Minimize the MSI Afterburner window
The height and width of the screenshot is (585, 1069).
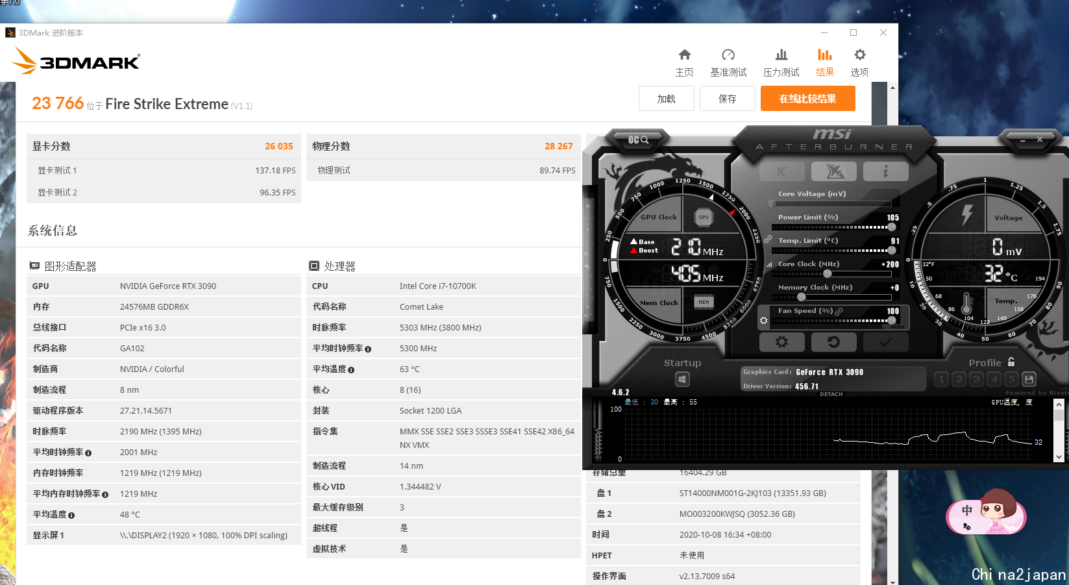click(x=1023, y=140)
